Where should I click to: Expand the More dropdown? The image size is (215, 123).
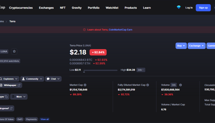[x=19, y=97]
